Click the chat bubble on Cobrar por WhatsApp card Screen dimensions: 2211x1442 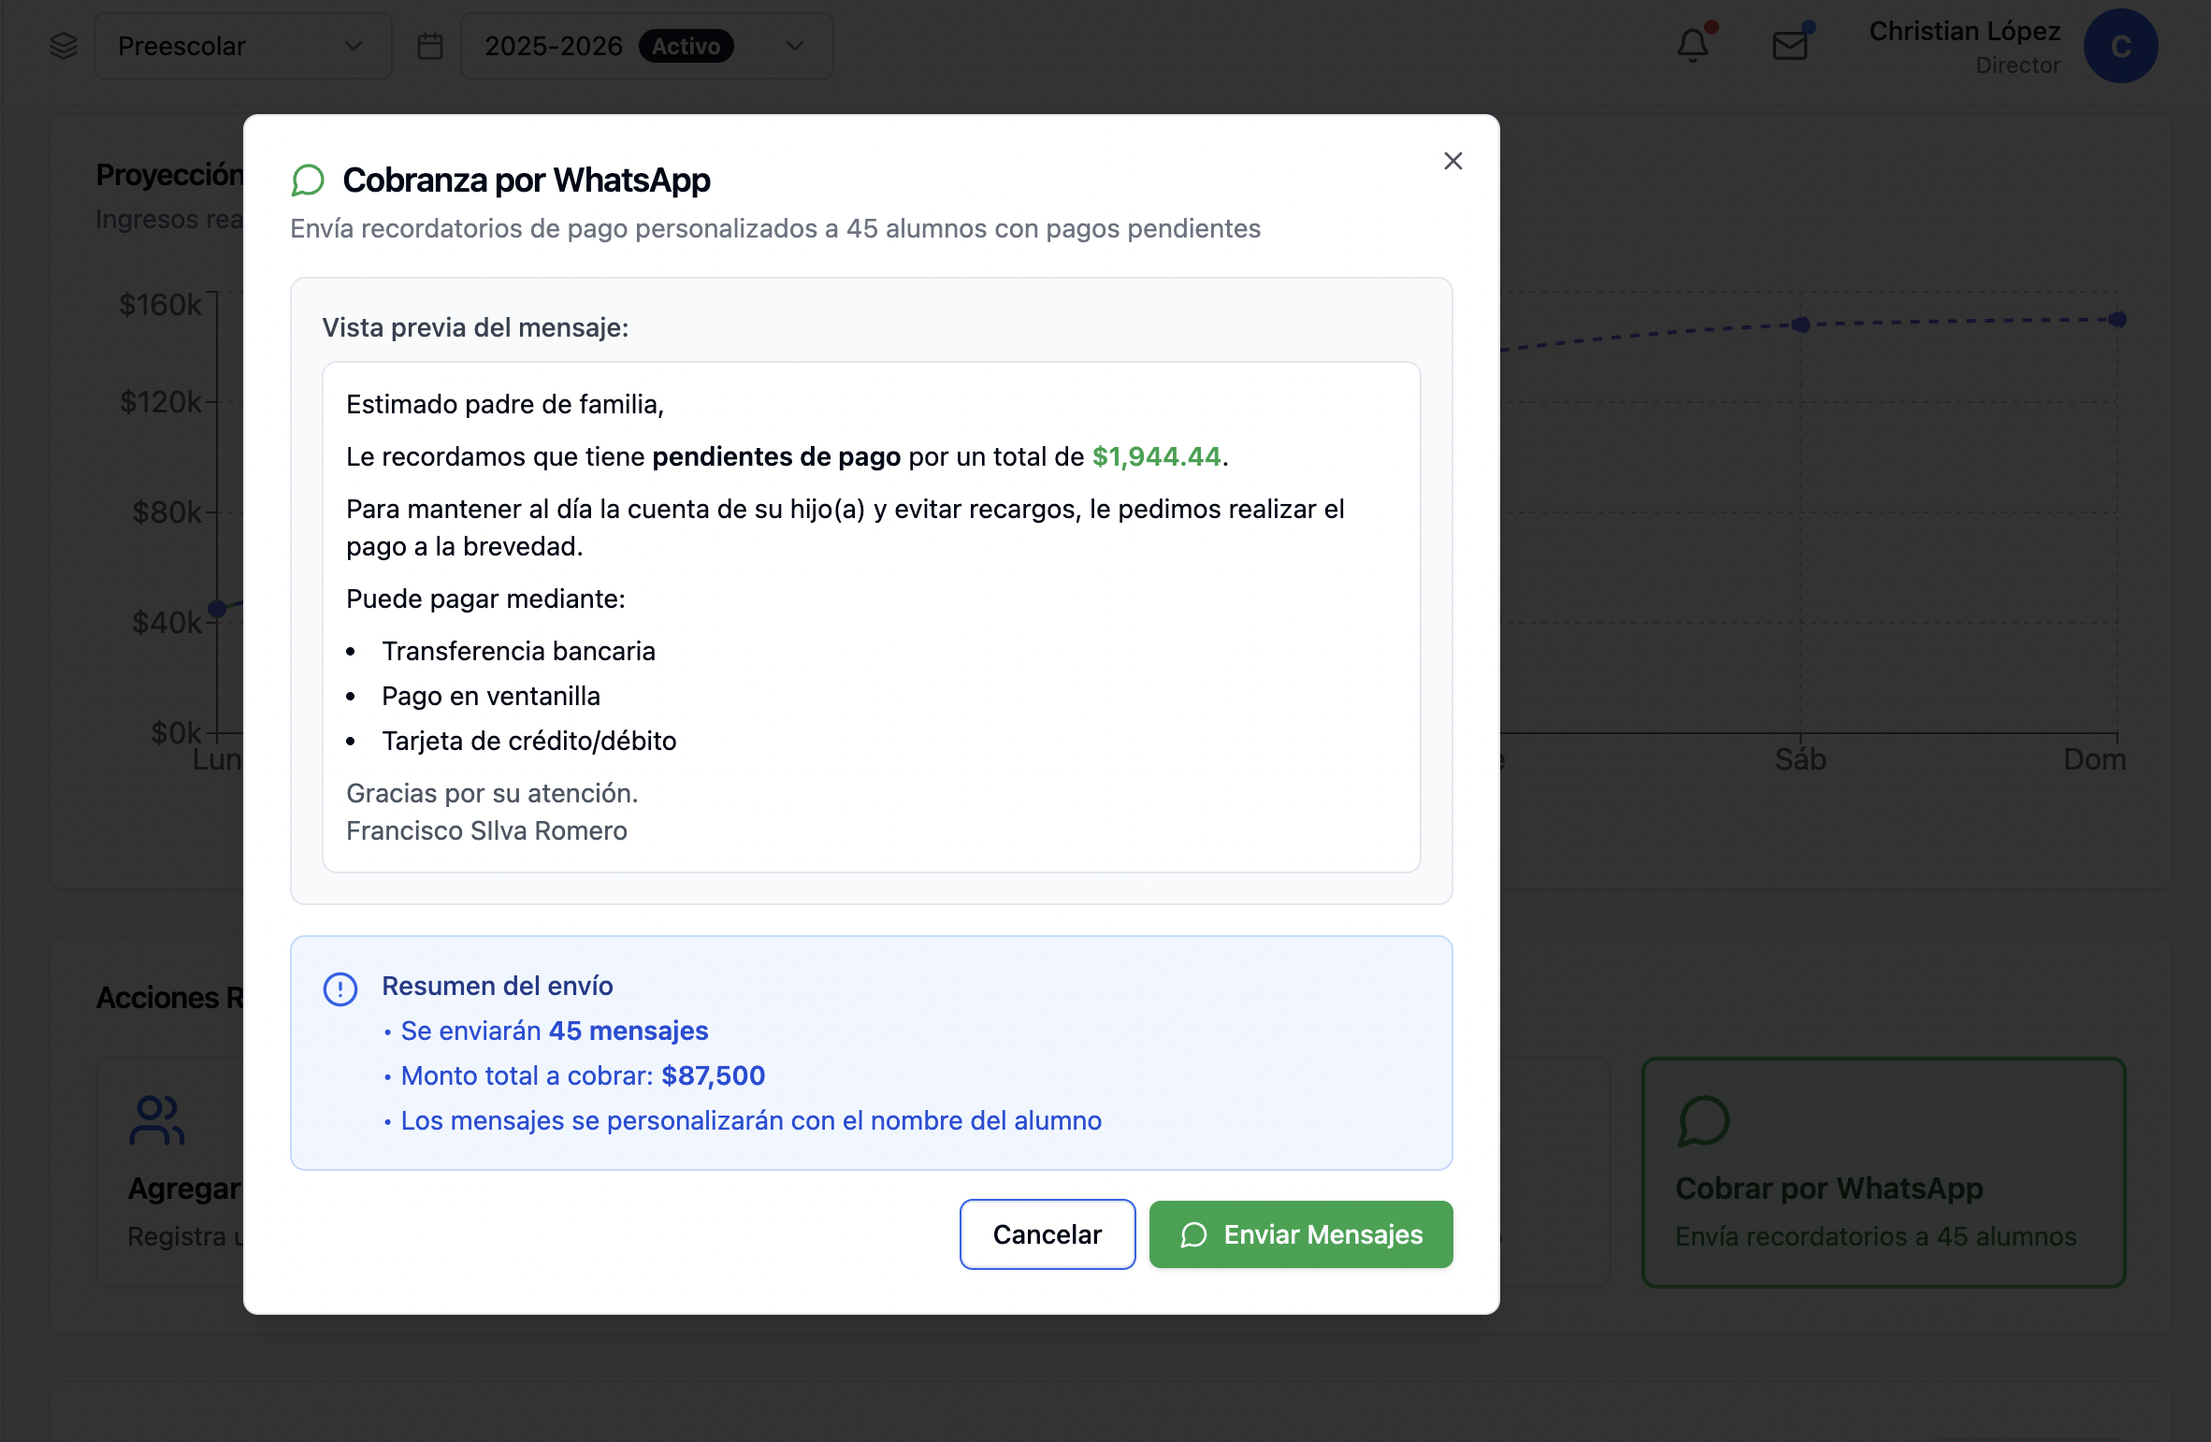(x=1704, y=1120)
